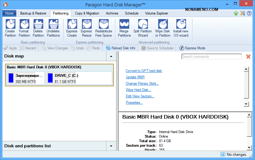Expand the Disk and partitions list

coord(111,146)
